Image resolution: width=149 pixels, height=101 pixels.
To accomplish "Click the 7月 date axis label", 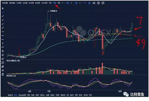I will (x=49, y=91).
